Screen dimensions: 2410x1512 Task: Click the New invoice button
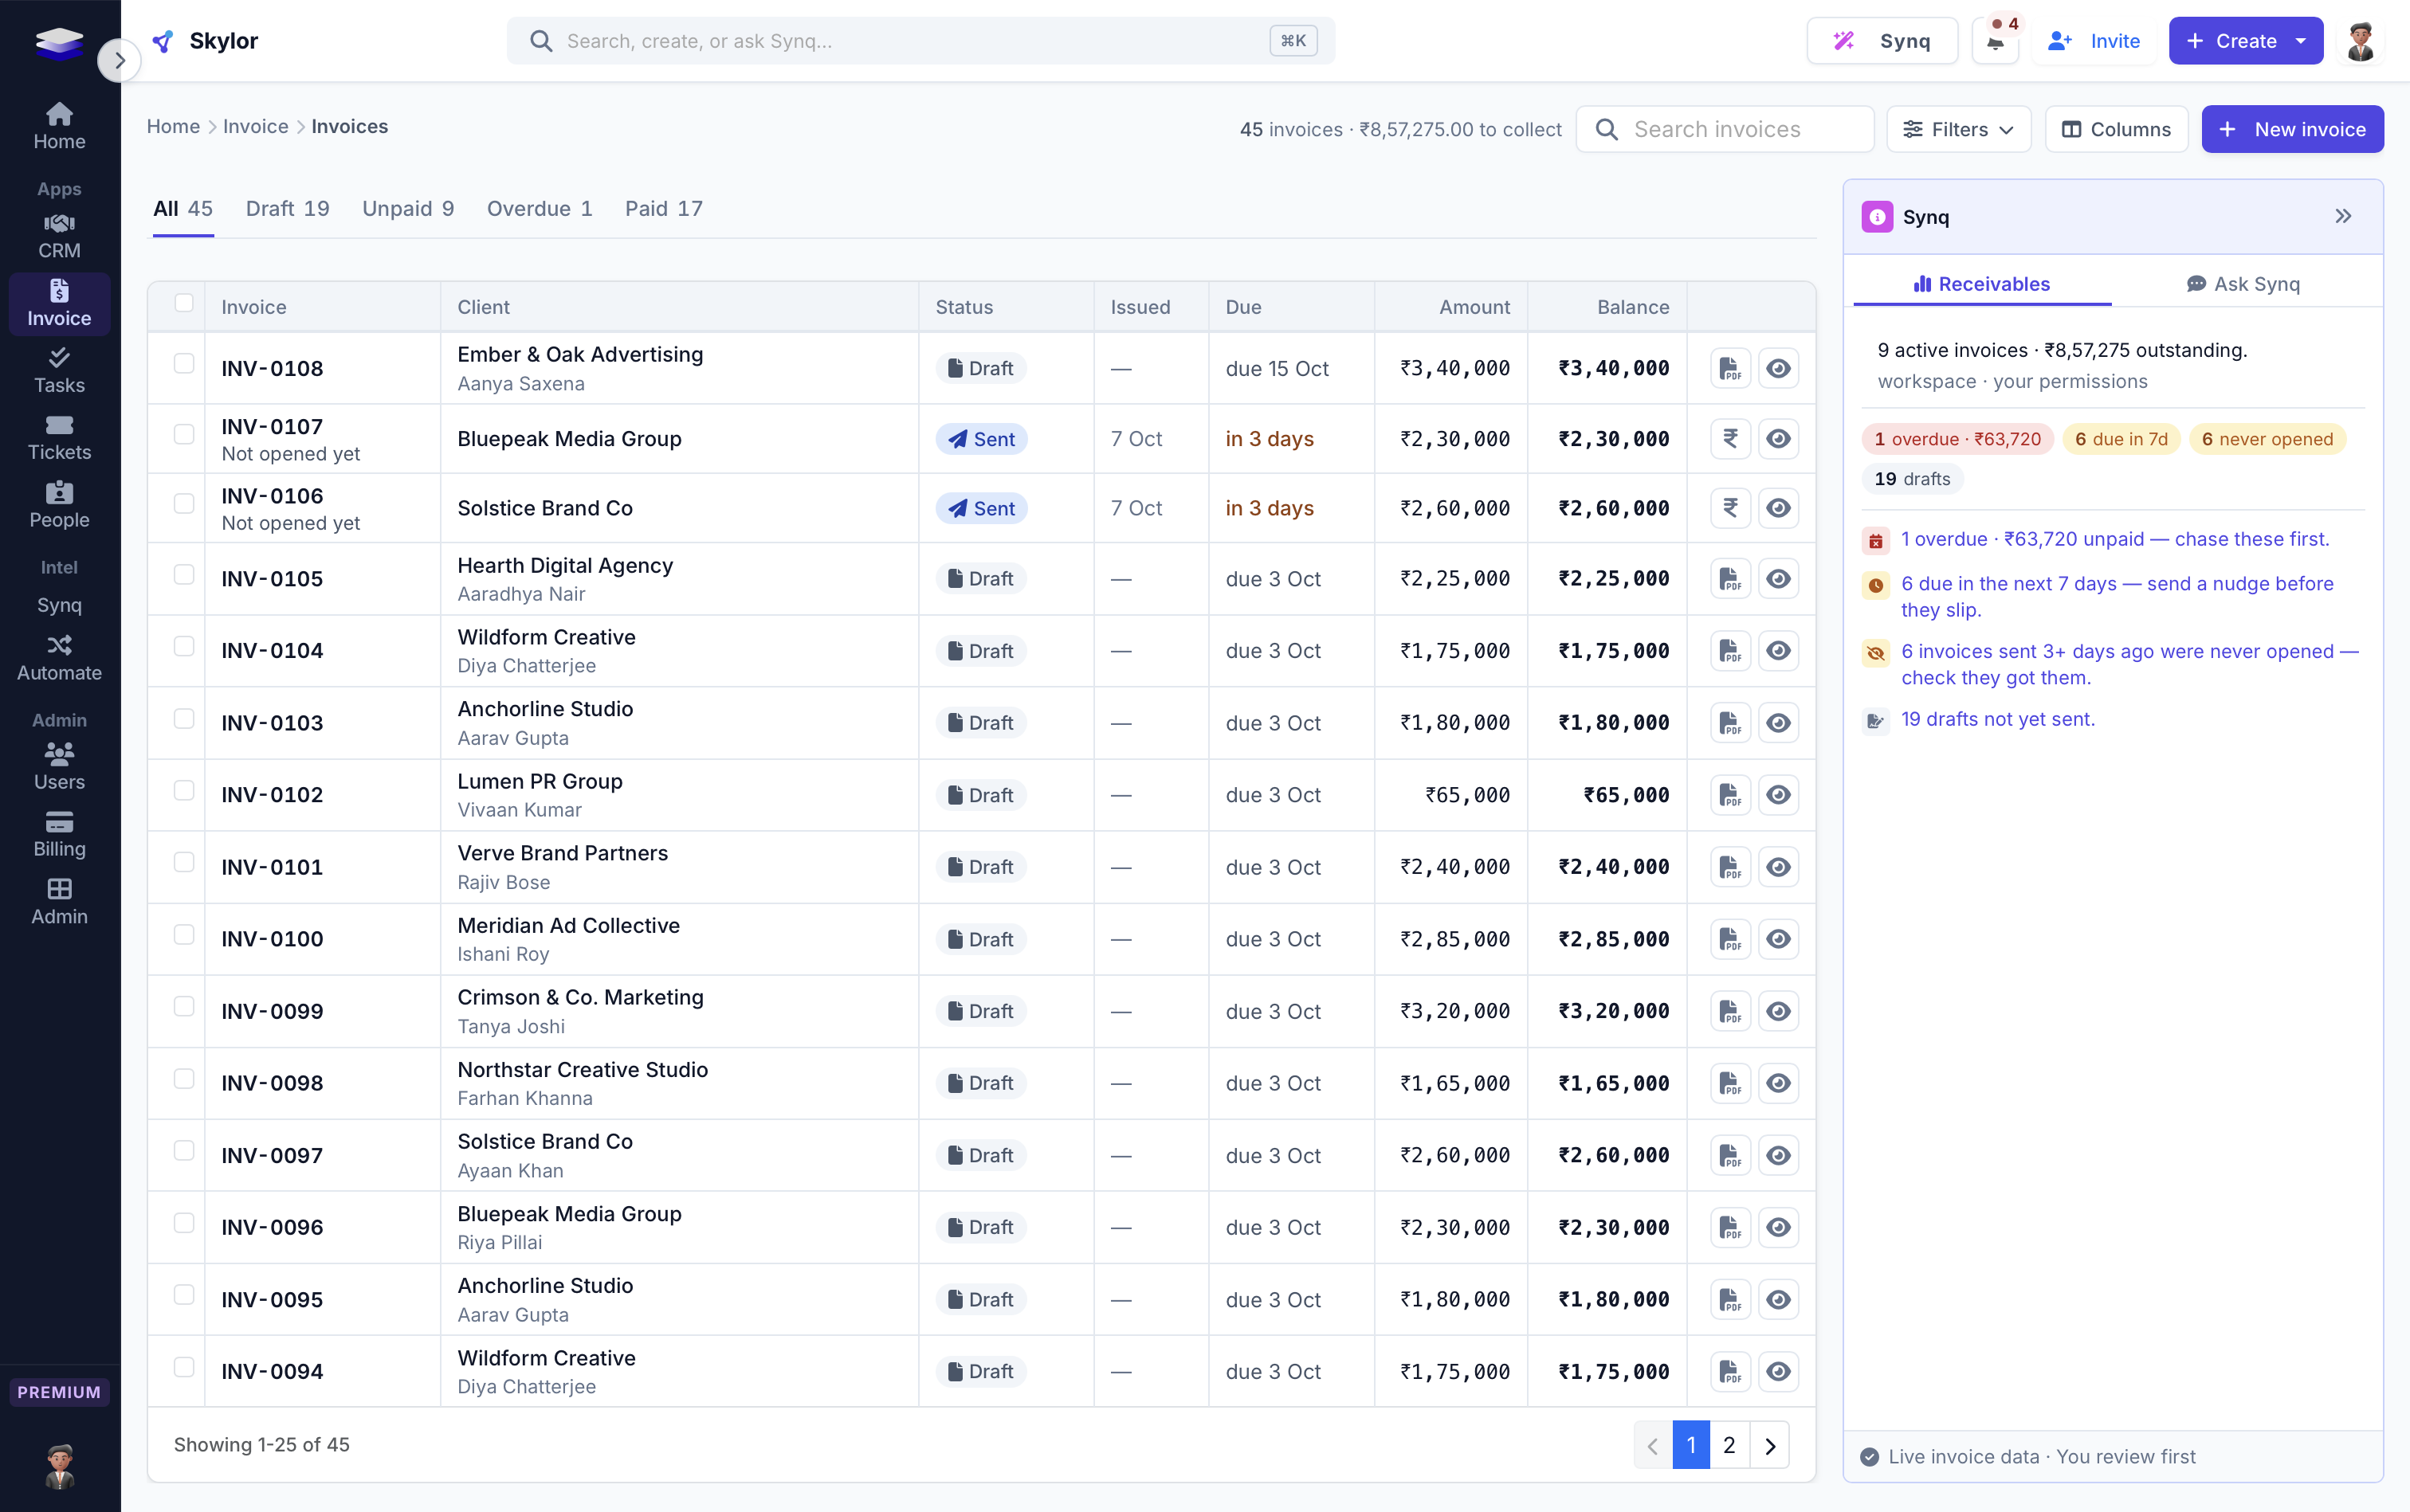(x=2292, y=129)
